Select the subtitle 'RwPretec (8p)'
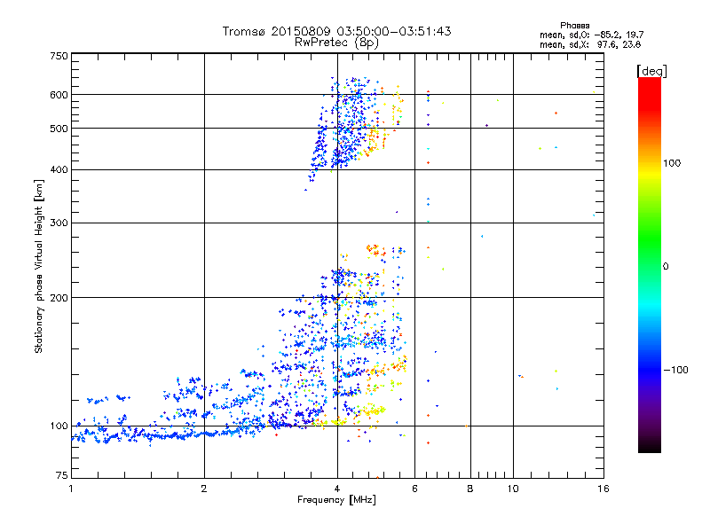710x532 pixels. pyautogui.click(x=336, y=43)
